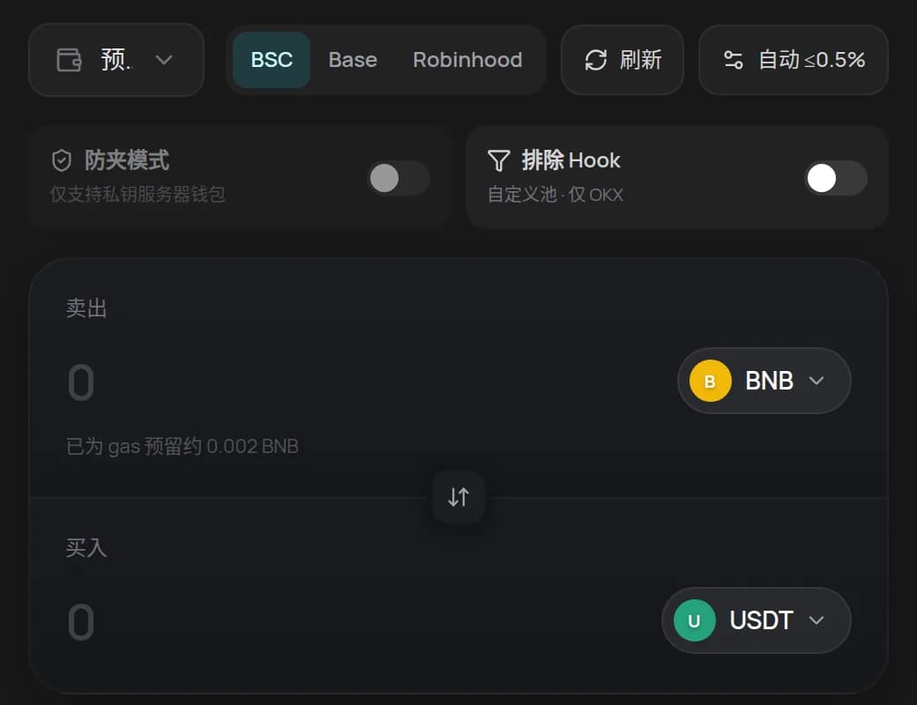Click the refresh circular arrows icon
This screenshot has width=917, height=705.
coord(595,60)
